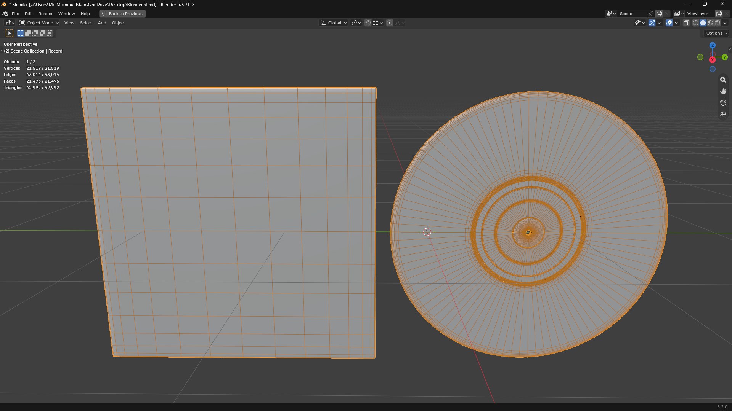Toggle snapping magnet icon
The image size is (732, 411).
click(x=368, y=23)
